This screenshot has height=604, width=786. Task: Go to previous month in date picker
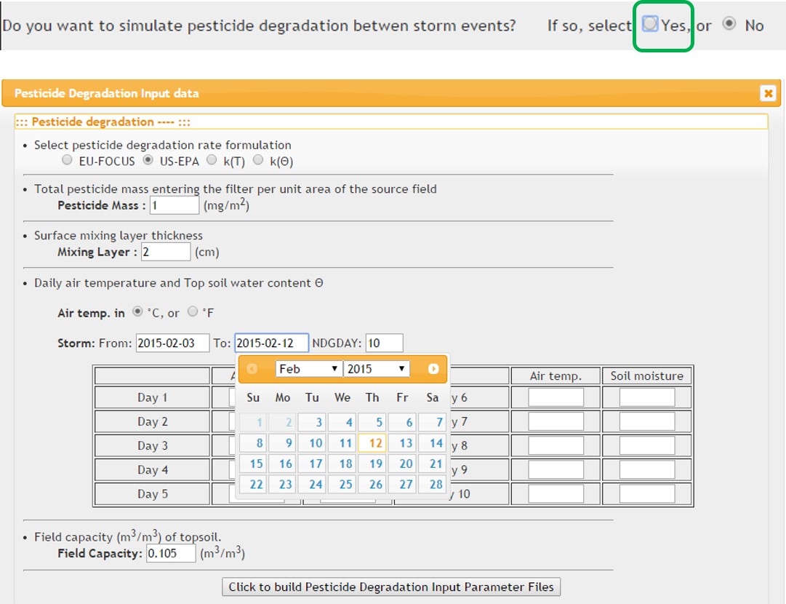click(252, 369)
